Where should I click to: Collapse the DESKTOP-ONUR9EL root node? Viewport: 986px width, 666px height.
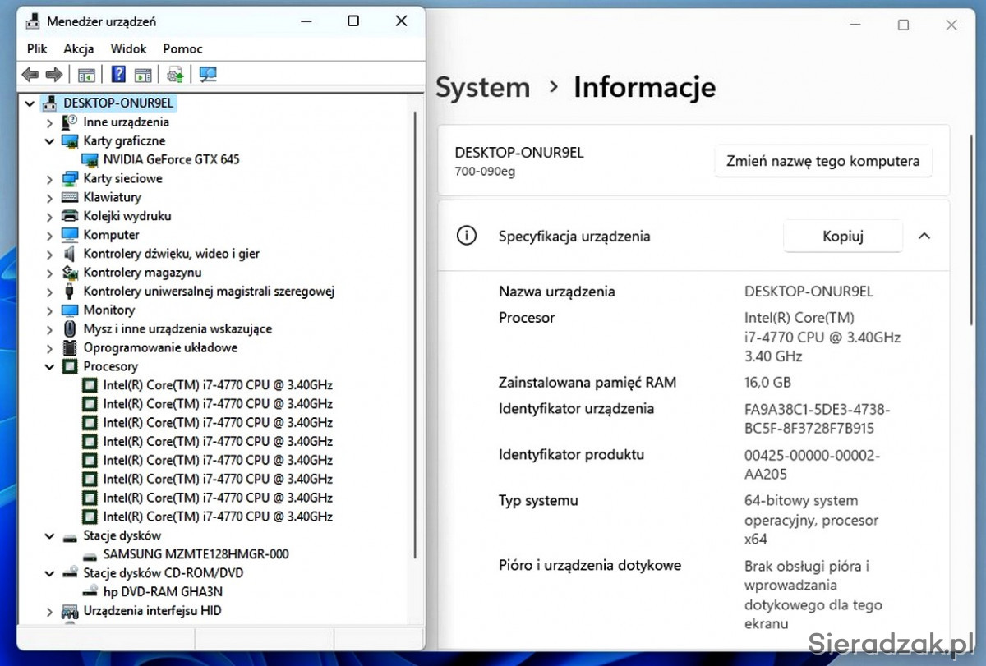(30, 103)
